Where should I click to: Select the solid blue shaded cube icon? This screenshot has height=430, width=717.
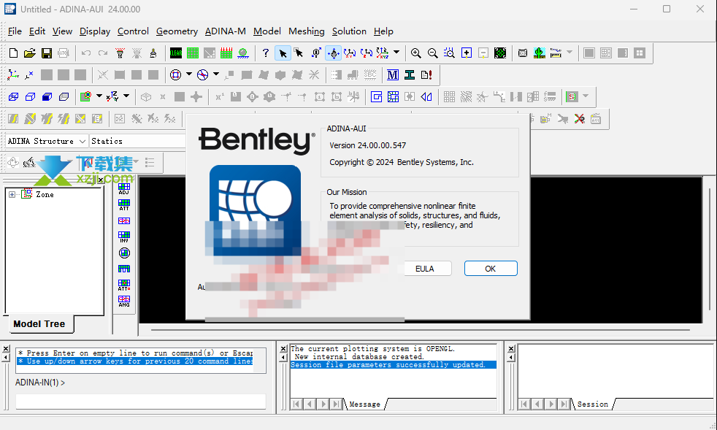click(x=47, y=97)
